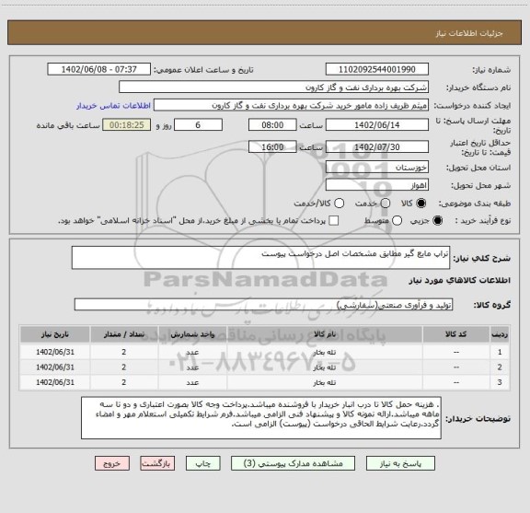Click the بازگشت back button
The height and width of the screenshot is (513, 530).
pyautogui.click(x=157, y=463)
